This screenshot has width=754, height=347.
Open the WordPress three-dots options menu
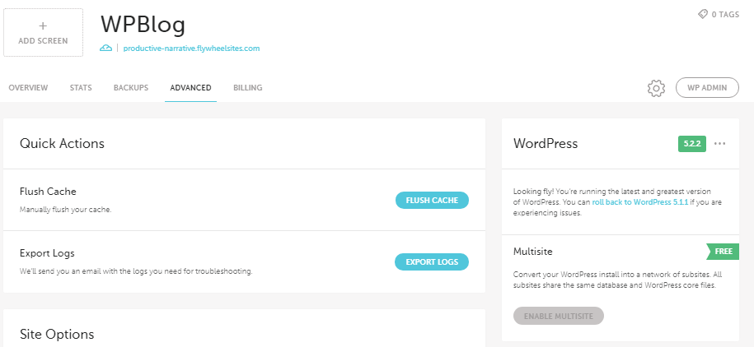pos(720,144)
